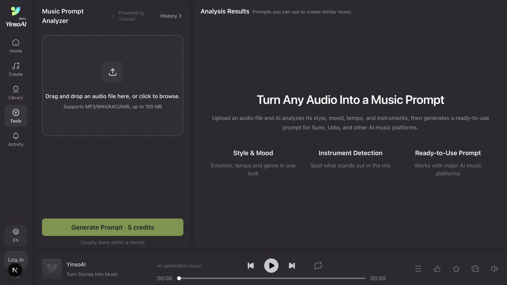Toggle repeat loop mode
507x285 pixels.
[x=318, y=266]
